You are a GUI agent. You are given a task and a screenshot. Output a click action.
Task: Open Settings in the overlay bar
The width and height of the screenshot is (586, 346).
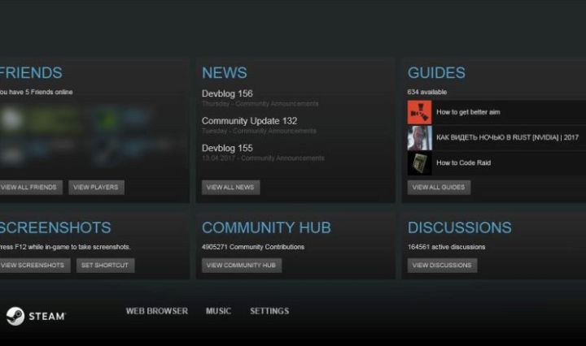coord(269,311)
